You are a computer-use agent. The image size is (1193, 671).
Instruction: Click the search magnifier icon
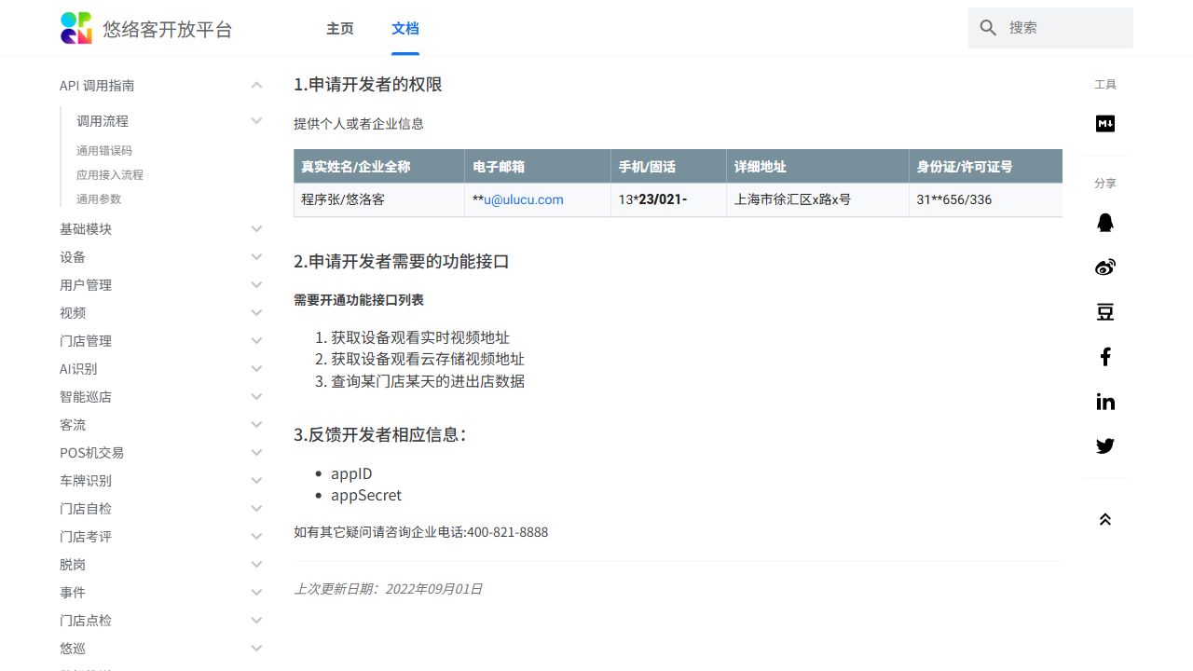tap(989, 28)
